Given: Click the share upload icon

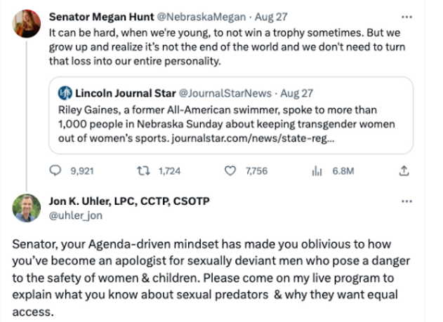Looking at the screenshot, I should point(403,170).
